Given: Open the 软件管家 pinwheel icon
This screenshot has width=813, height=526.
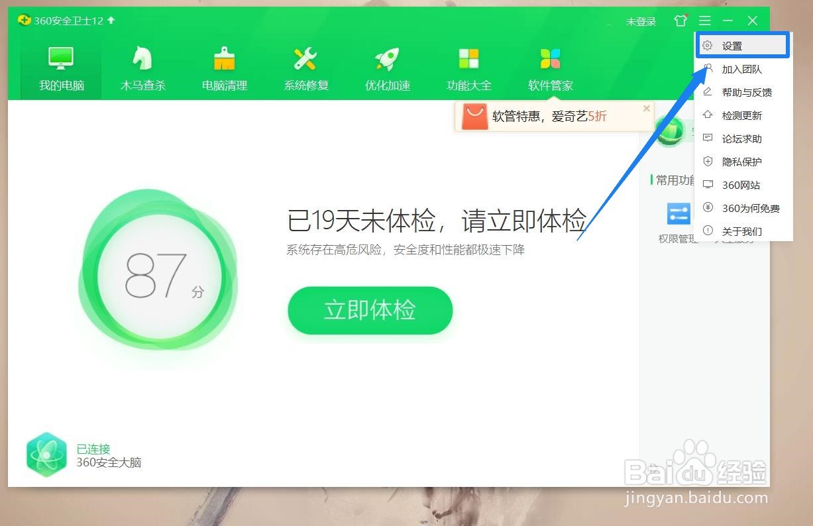Looking at the screenshot, I should click(551, 58).
